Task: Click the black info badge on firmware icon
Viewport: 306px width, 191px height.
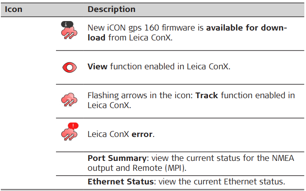Action: click(x=67, y=24)
